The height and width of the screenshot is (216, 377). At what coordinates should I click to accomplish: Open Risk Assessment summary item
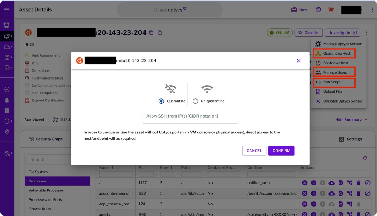[x=43, y=55]
